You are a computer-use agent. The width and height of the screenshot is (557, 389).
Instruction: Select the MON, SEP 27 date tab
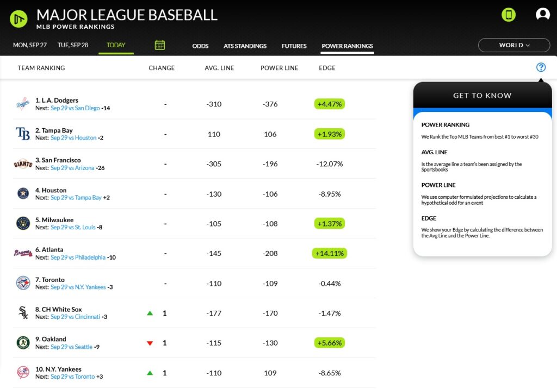coord(30,45)
